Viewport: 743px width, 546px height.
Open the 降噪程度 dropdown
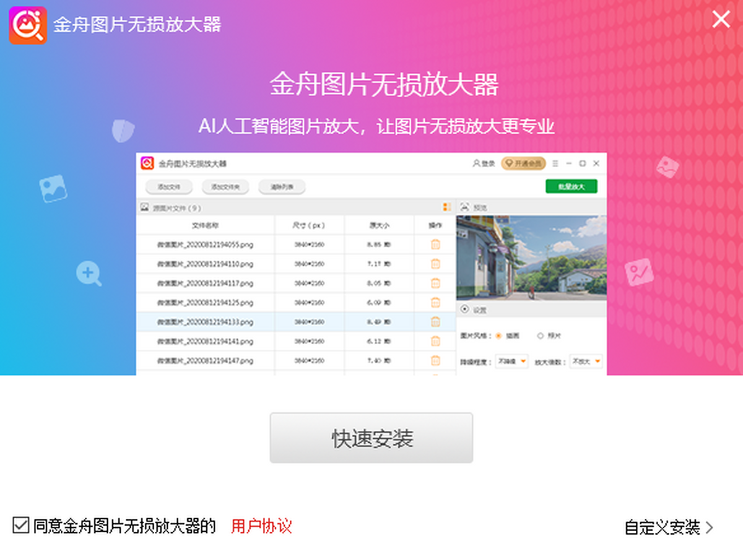[511, 361]
